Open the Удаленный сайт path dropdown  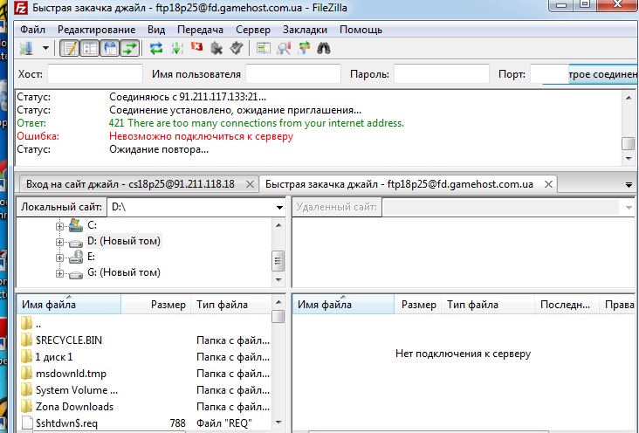(x=628, y=207)
